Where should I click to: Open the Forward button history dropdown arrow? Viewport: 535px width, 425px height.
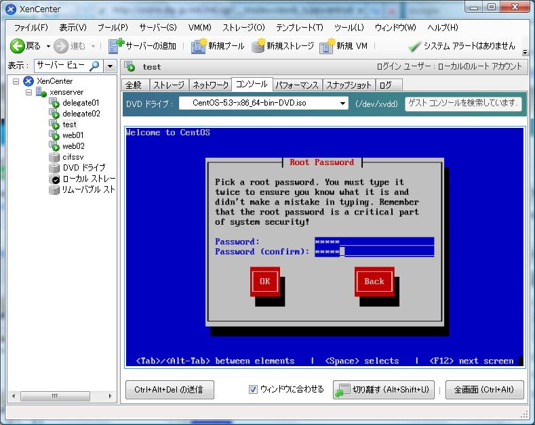(x=93, y=46)
